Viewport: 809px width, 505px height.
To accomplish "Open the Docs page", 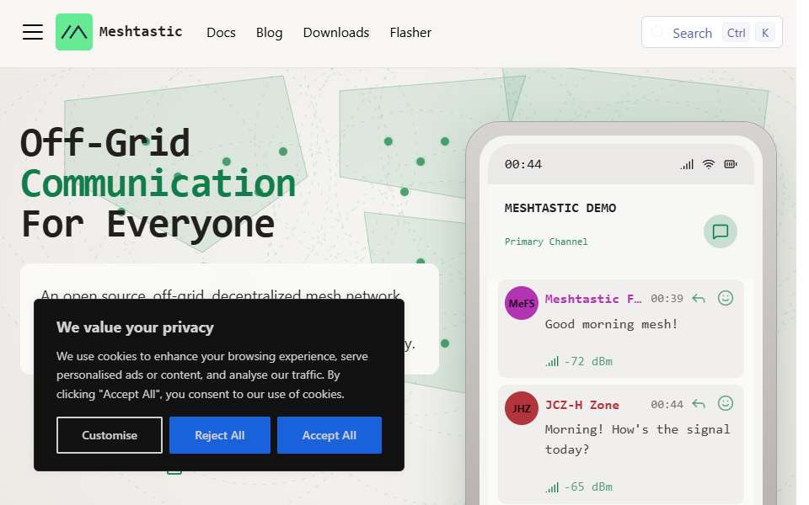I will tap(221, 33).
